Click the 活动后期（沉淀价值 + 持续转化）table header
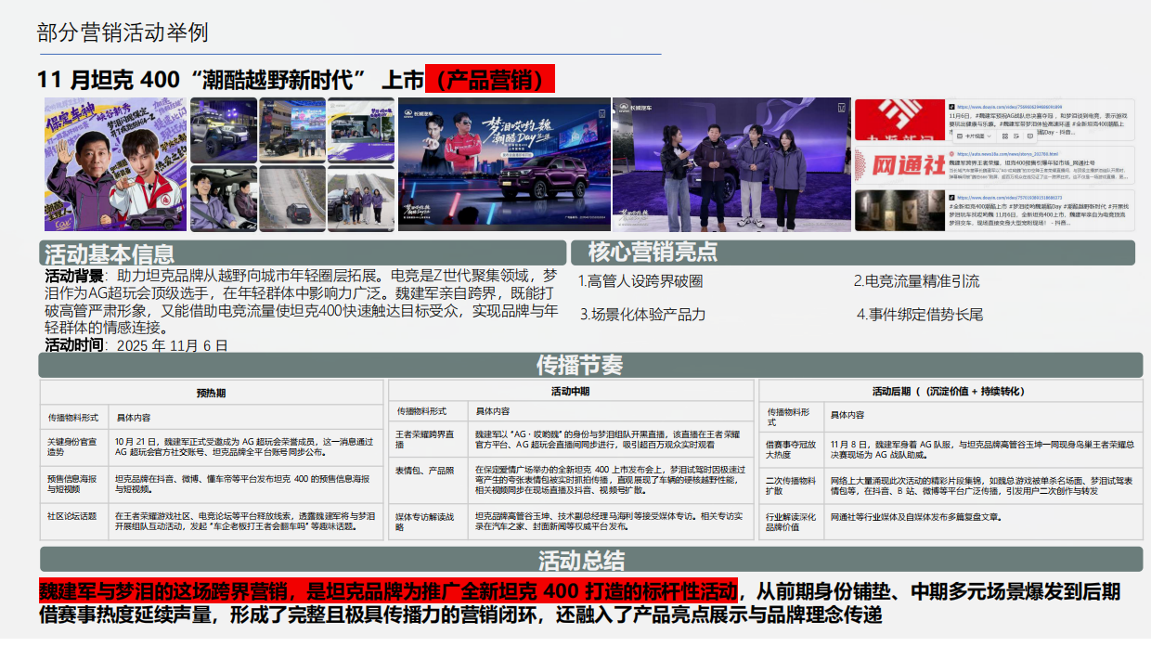The image size is (1151, 647). (951, 391)
